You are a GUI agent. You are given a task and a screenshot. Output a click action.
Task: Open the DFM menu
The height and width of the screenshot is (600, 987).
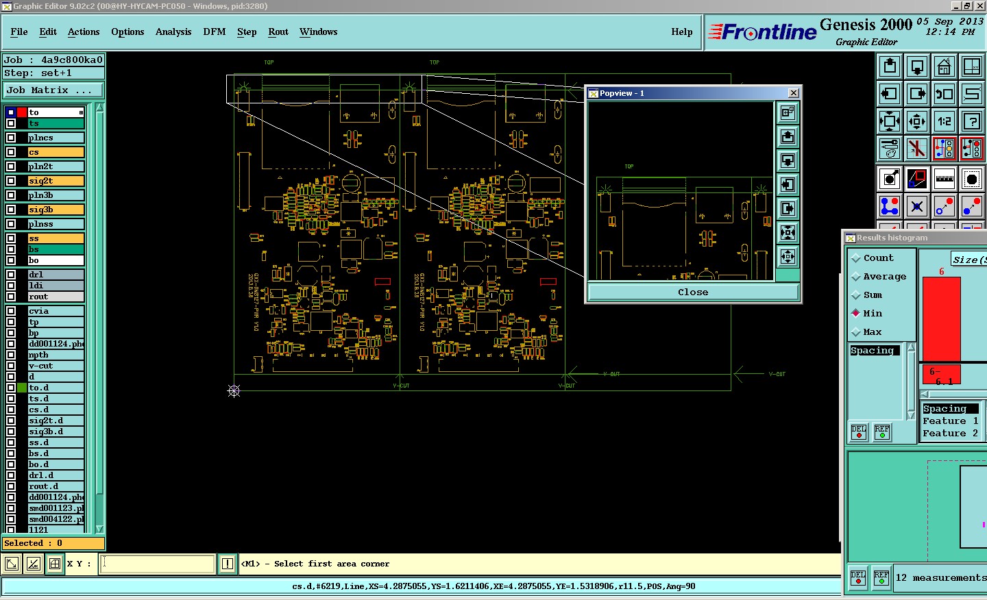(215, 32)
